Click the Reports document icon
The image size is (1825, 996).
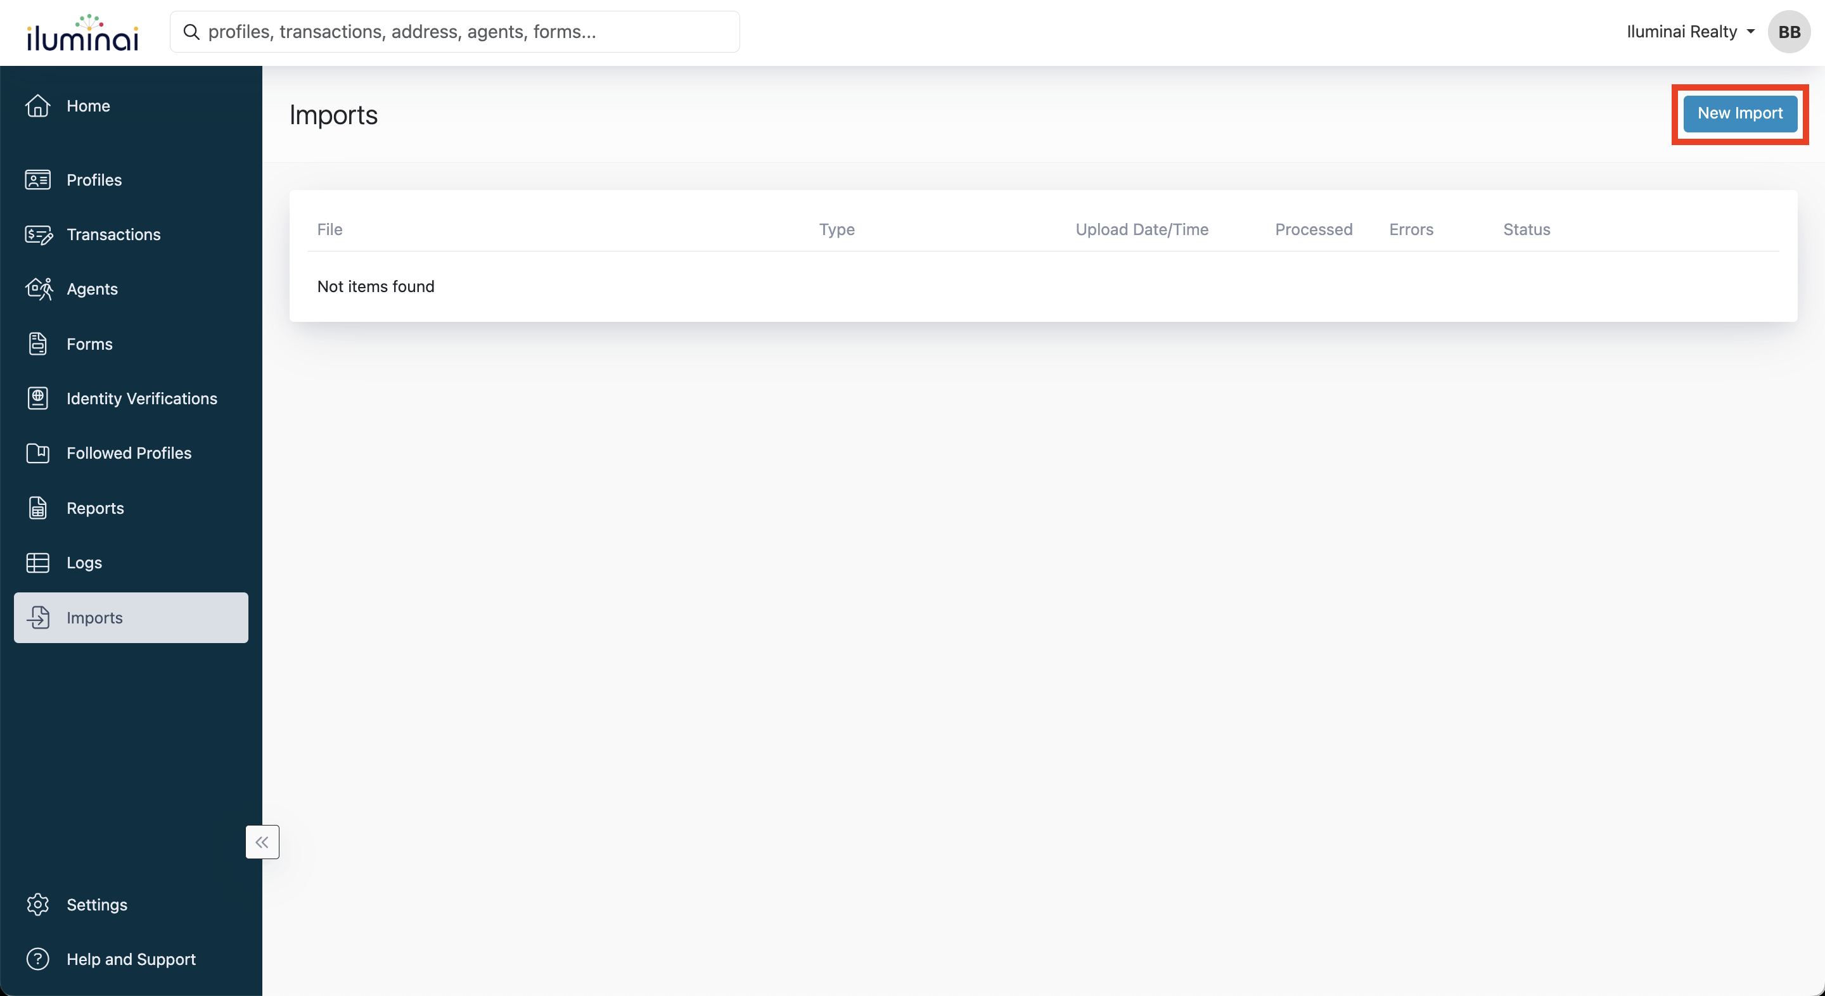tap(37, 508)
